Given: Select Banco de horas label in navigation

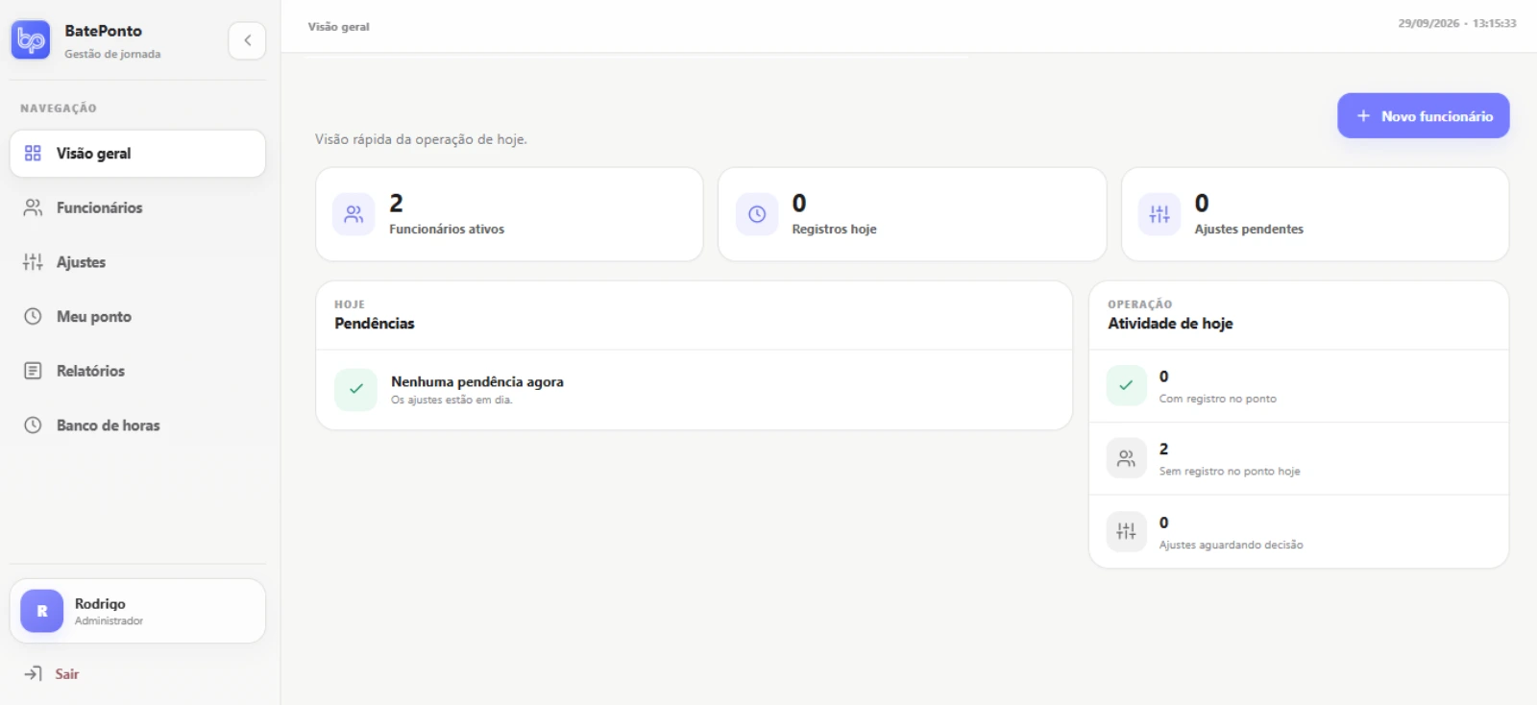Looking at the screenshot, I should tap(108, 425).
